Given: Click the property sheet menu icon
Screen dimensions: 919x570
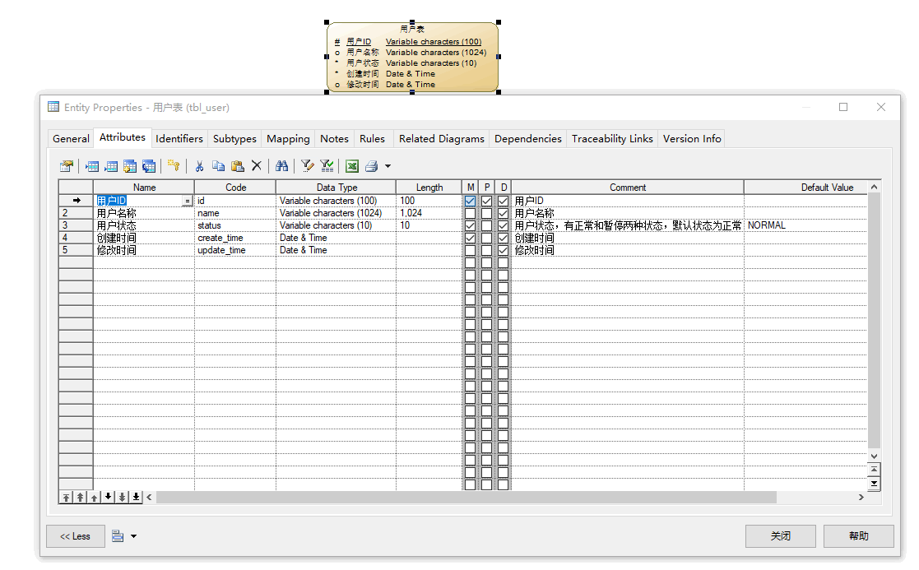Looking at the screenshot, I should 118,536.
